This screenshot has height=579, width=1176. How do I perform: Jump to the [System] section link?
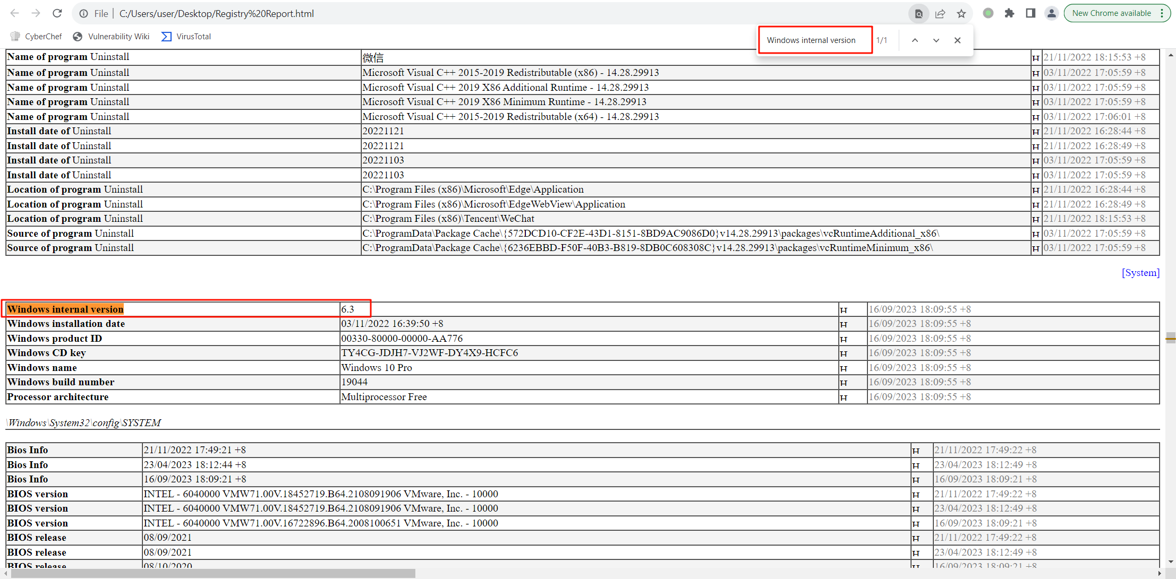(x=1140, y=273)
